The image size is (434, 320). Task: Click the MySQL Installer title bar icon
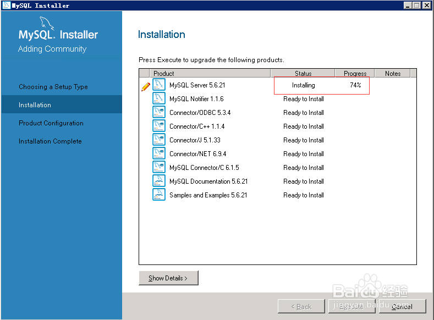point(6,5)
